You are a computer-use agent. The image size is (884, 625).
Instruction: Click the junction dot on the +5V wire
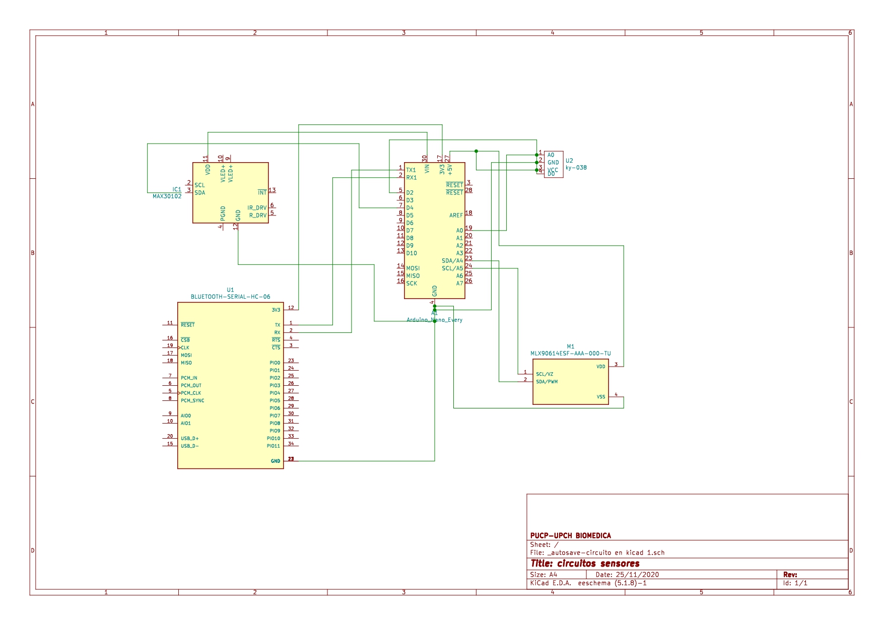(476, 151)
